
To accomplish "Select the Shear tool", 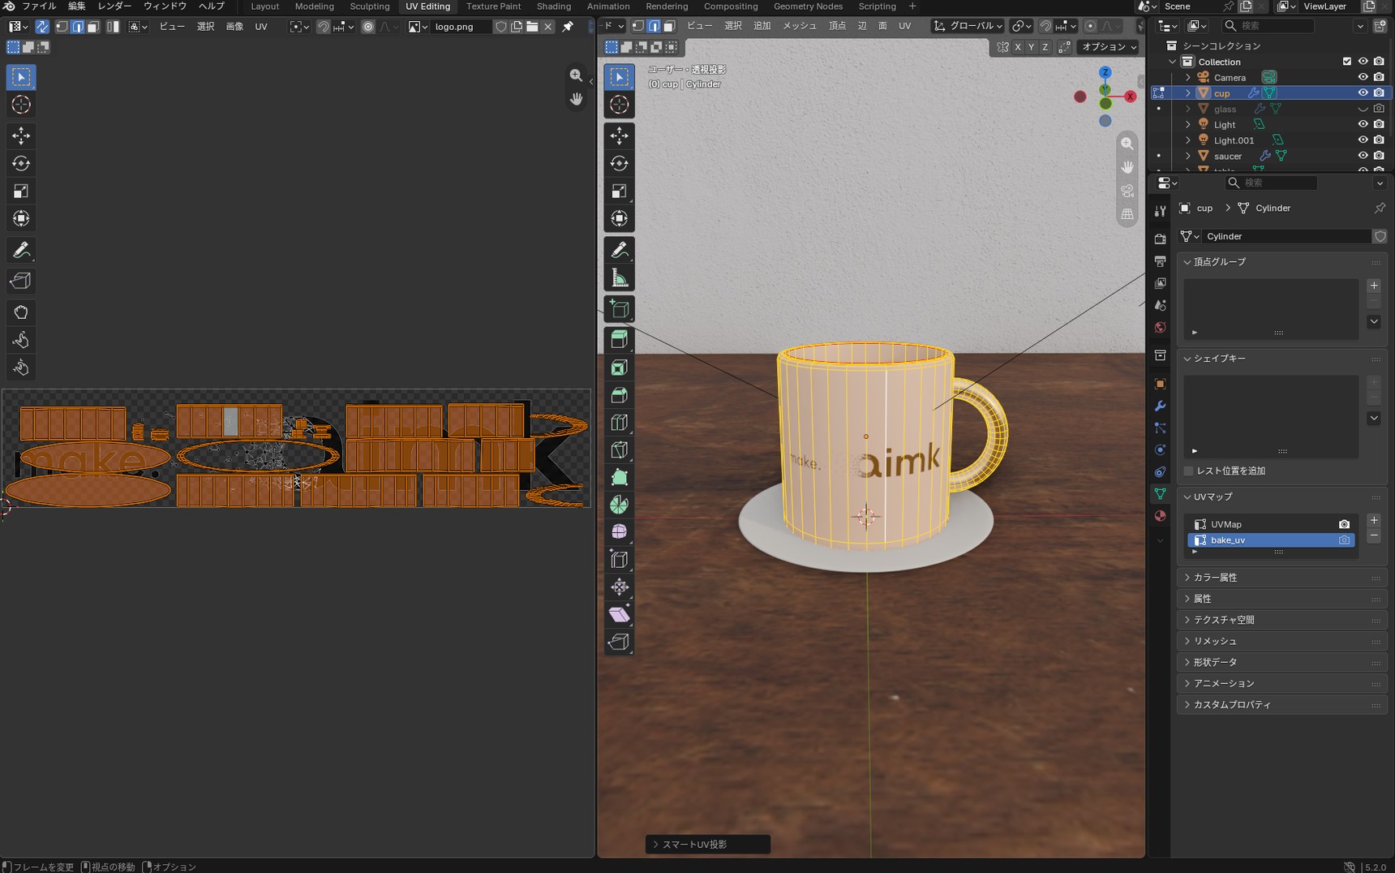I will [x=620, y=614].
